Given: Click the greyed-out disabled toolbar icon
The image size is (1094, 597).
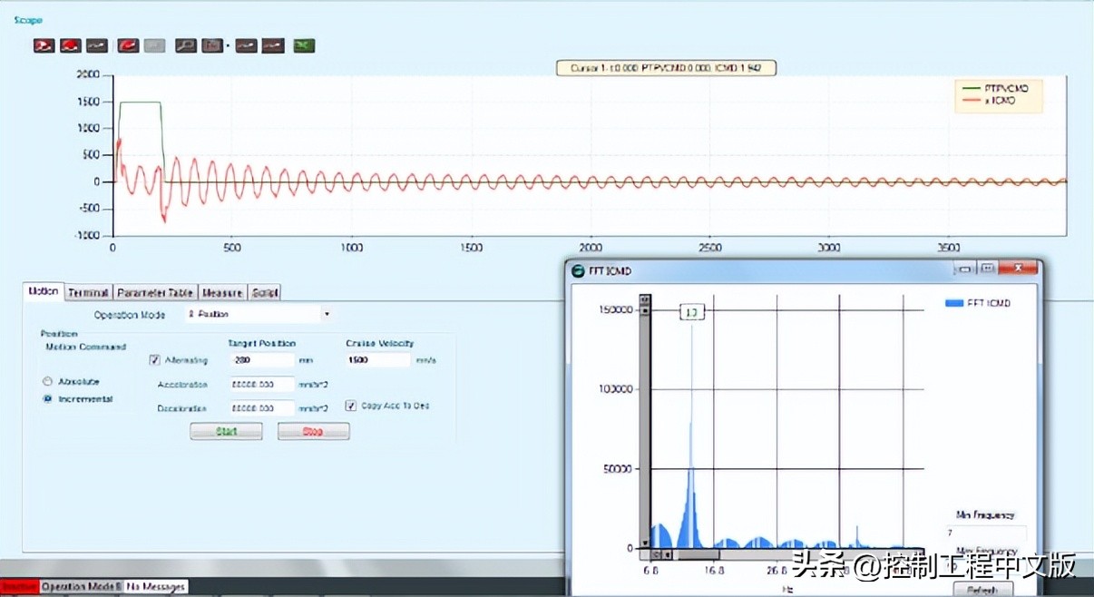Looking at the screenshot, I should pos(154,45).
